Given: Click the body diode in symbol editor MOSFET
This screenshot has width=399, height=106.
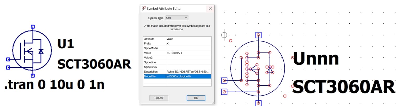Looking at the screenshot, I should (270, 69).
